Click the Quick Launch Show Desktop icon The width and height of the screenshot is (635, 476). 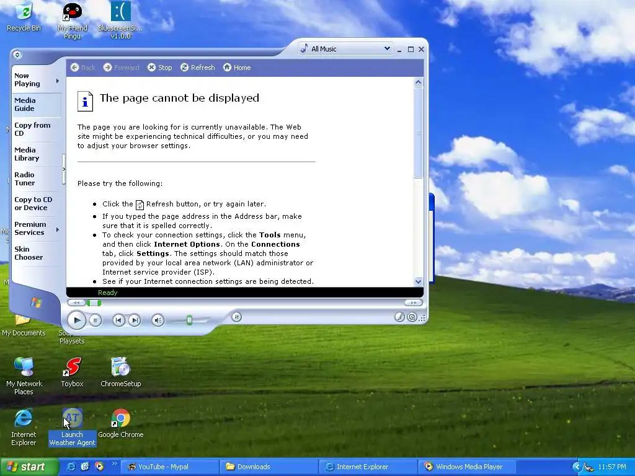click(84, 467)
